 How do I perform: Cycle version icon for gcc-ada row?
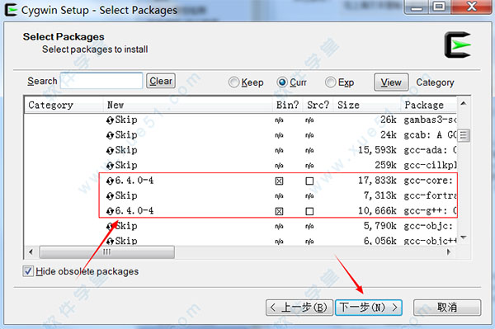pos(110,150)
